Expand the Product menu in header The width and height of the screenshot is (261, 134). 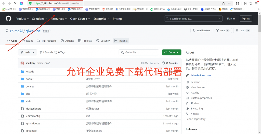point(22,19)
